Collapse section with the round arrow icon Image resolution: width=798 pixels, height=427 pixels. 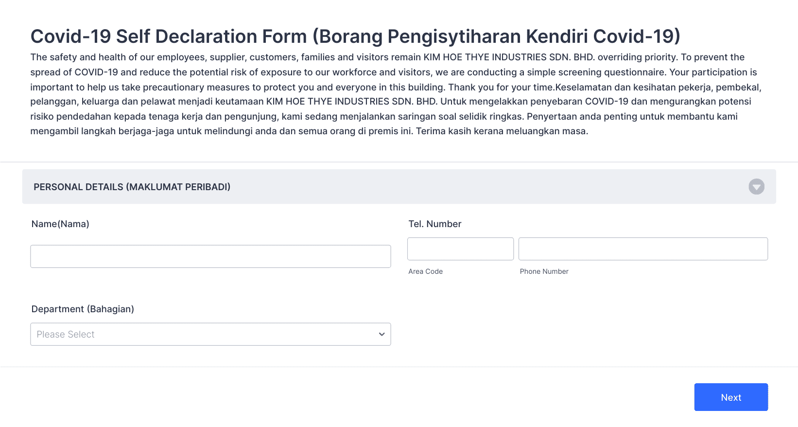[x=756, y=187]
